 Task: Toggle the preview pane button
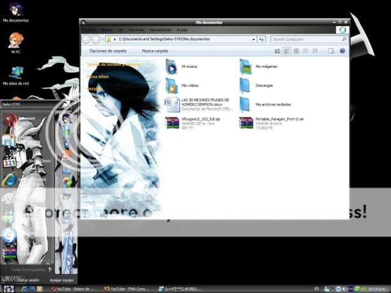331,51
